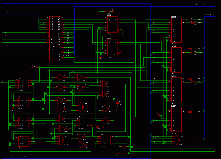The image size is (221, 159).
Task: Click the AND gate below the right IC column
Action: pyautogui.click(x=176, y=140)
